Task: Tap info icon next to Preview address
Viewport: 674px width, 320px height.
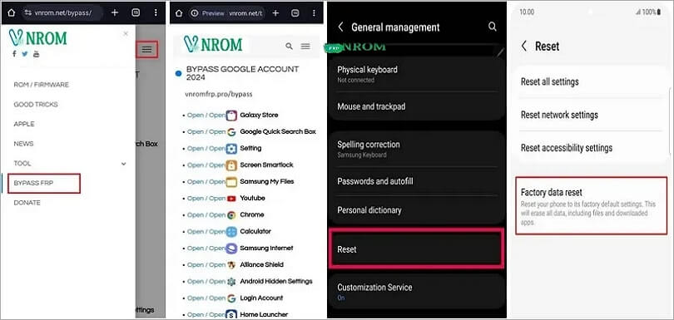Action: [194, 13]
